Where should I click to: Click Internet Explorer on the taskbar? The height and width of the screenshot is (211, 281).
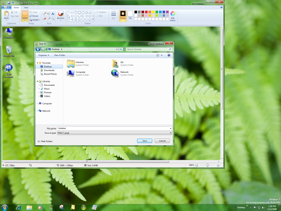(x=18, y=207)
